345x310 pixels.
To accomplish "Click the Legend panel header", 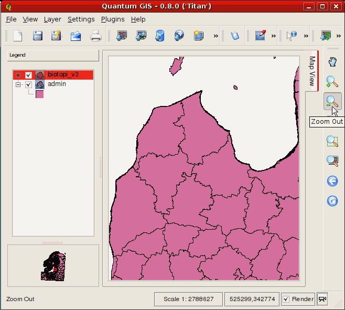I will pos(53,55).
